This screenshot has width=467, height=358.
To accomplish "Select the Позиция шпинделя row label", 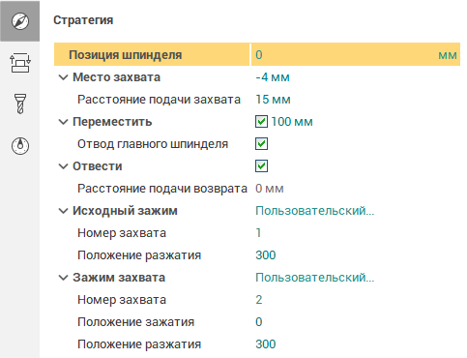I will coord(126,55).
